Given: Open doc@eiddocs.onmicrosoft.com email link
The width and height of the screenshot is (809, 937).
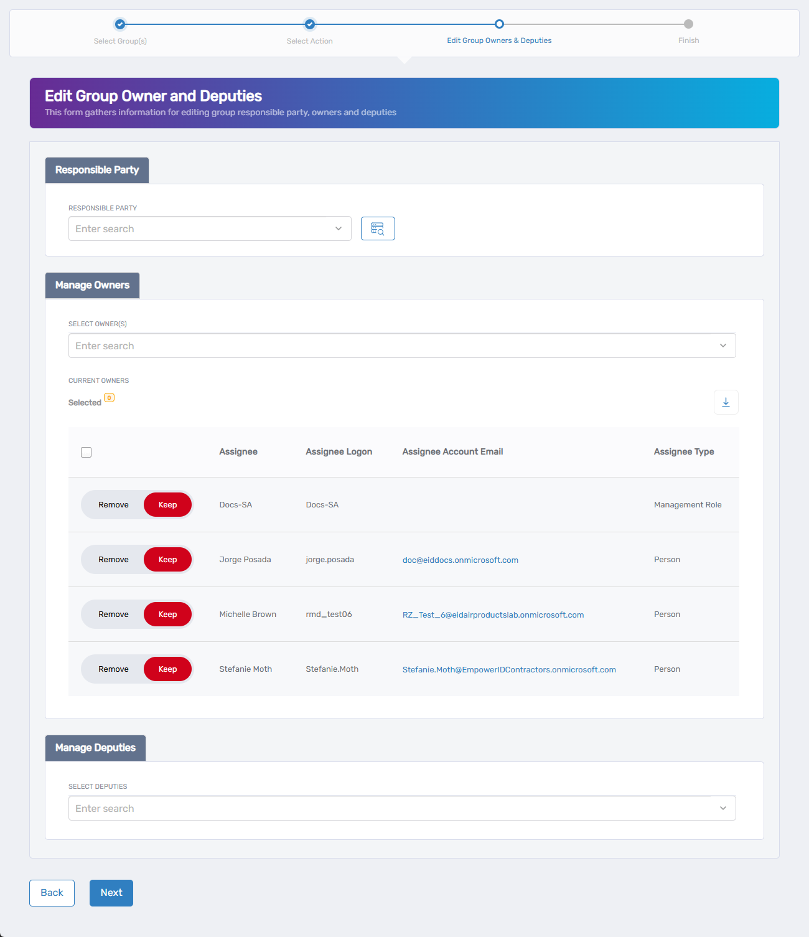Looking at the screenshot, I should pyautogui.click(x=460, y=560).
